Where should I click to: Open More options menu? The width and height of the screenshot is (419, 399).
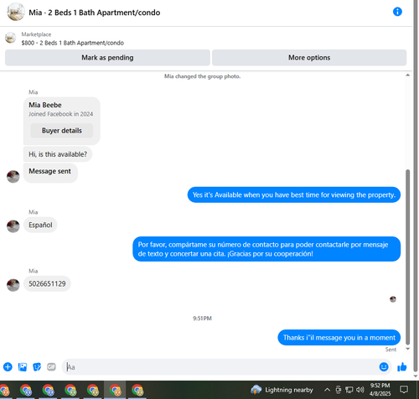point(309,58)
